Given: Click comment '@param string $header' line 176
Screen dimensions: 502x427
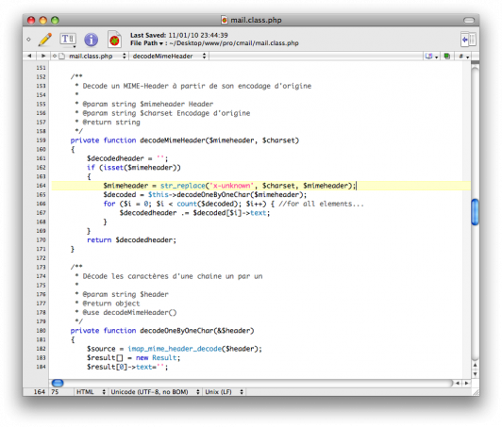Looking at the screenshot, I should (122, 294).
